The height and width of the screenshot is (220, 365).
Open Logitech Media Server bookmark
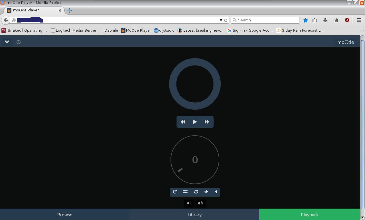74,30
